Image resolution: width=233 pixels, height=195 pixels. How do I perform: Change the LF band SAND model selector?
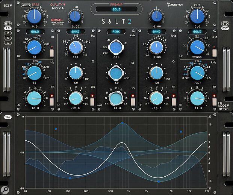click(x=76, y=31)
